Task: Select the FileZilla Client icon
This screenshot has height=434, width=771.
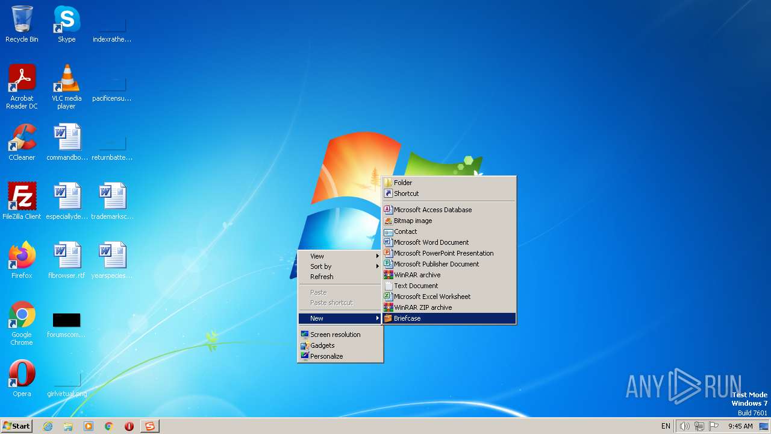Action: click(22, 201)
